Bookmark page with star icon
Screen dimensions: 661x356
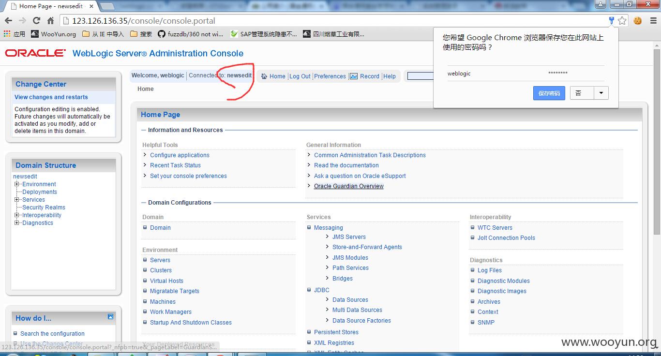click(x=622, y=21)
